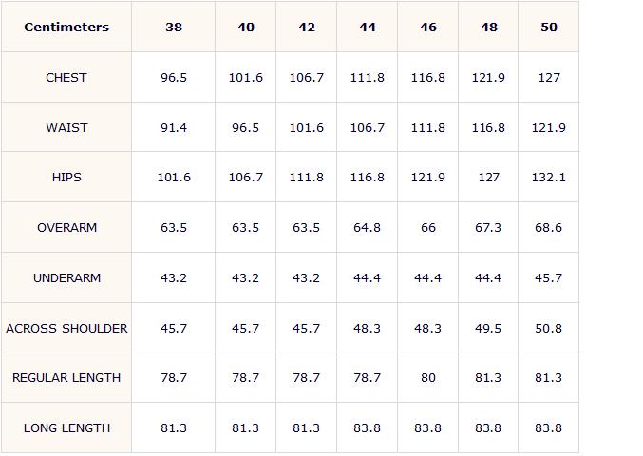The height and width of the screenshot is (456, 643).
Task: Click the underarm value 45.7 for size 50
Action: point(549,278)
